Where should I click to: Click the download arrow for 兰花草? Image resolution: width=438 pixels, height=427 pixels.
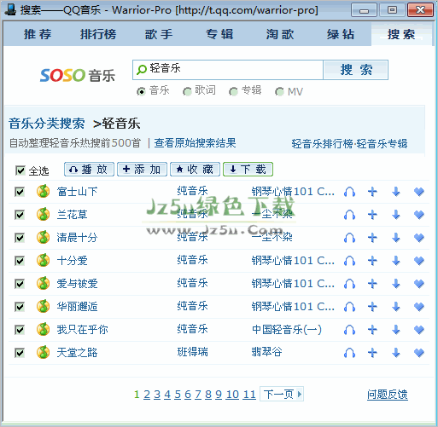point(396,215)
